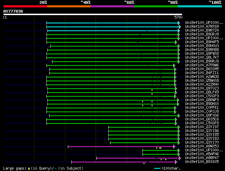The width and height of the screenshot is (225, 171).
Task: Select the UniRef100_Q3YI85 label
Action: click(x=202, y=135)
